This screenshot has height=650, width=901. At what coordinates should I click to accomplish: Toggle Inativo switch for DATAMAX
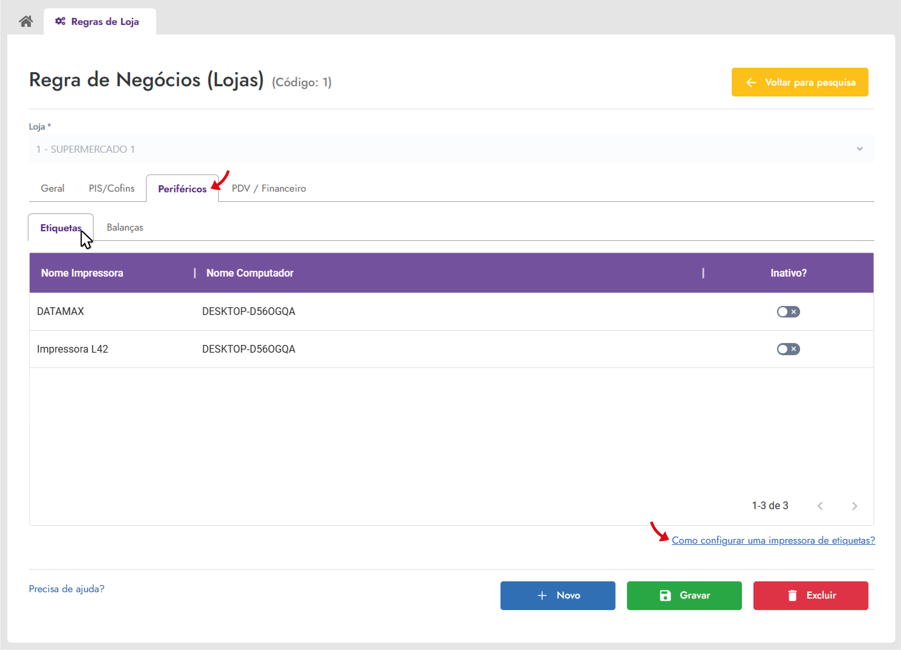tap(788, 311)
